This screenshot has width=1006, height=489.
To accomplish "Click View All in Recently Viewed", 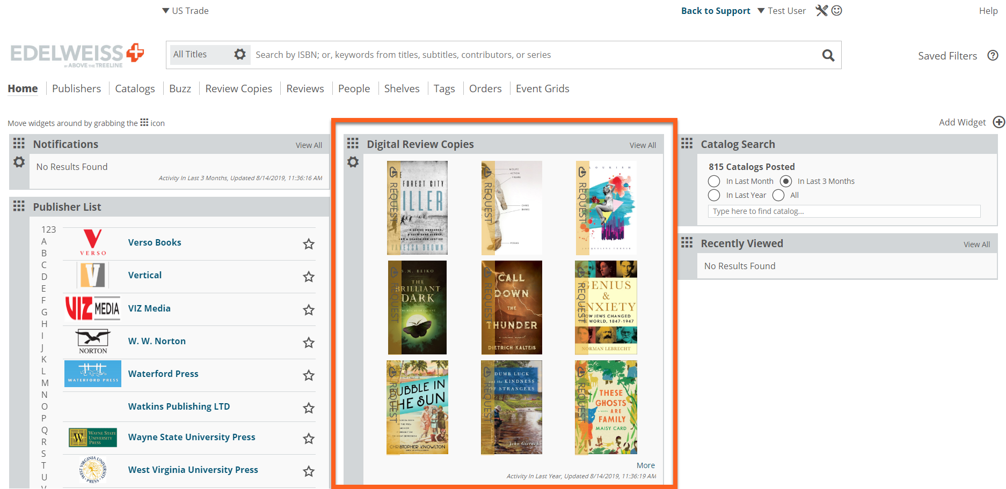I will click(976, 244).
